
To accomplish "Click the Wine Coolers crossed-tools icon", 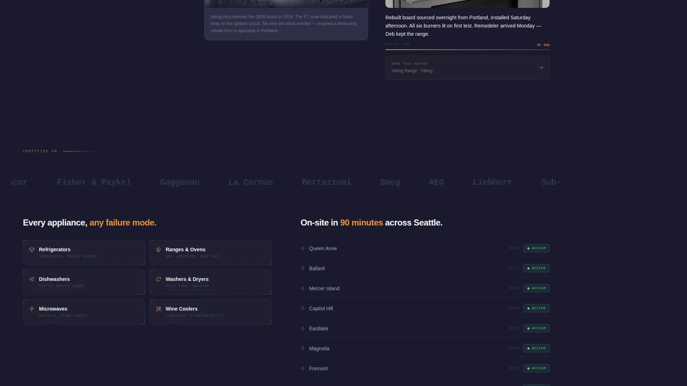I will tap(159, 309).
